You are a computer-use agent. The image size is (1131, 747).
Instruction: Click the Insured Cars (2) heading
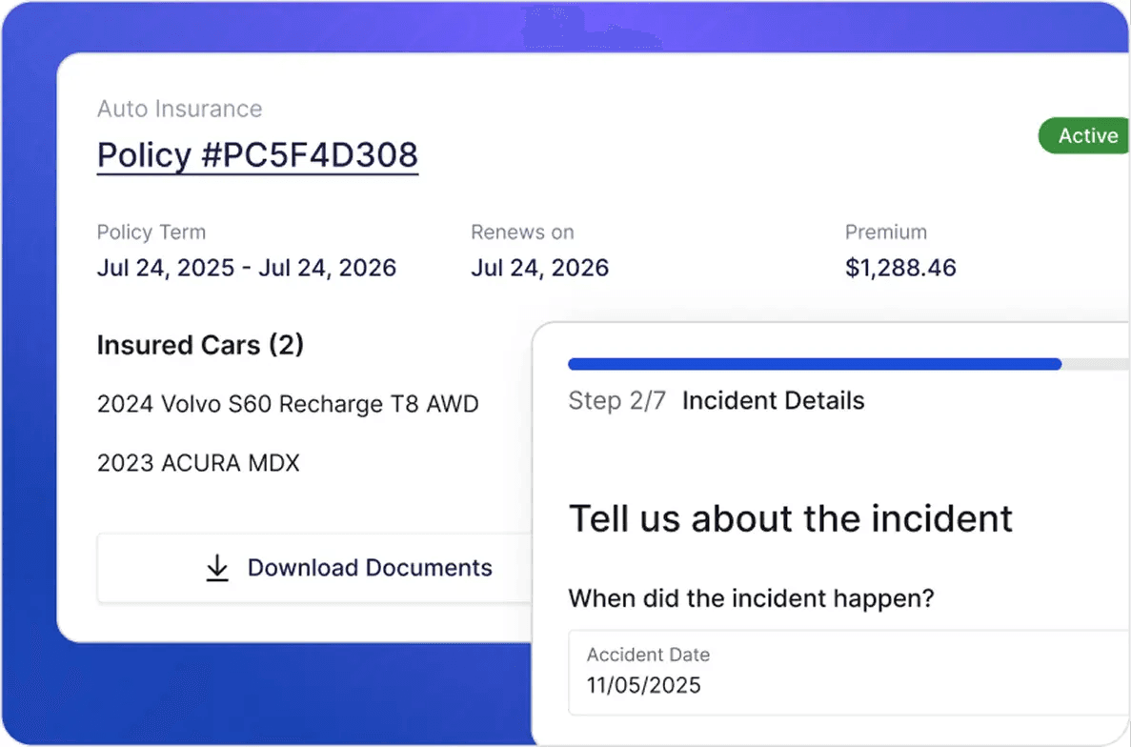point(200,345)
